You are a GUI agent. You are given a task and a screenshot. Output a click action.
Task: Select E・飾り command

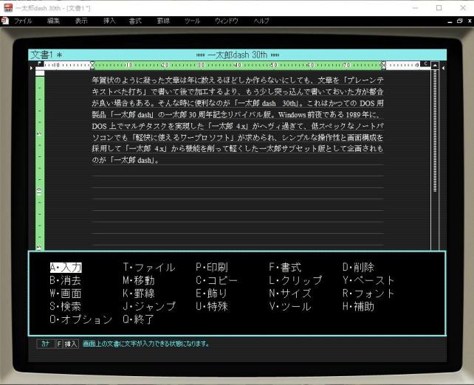[212, 294]
